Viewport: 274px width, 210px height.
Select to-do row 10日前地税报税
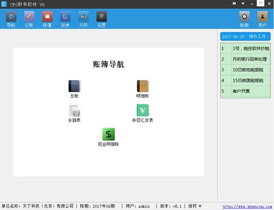point(246,70)
